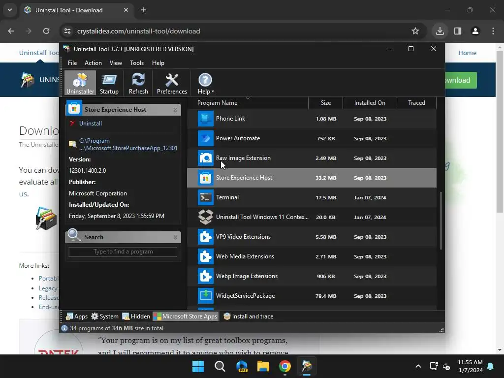The image size is (504, 378).
Task: Open the Windows Start menu
Action: click(198, 366)
